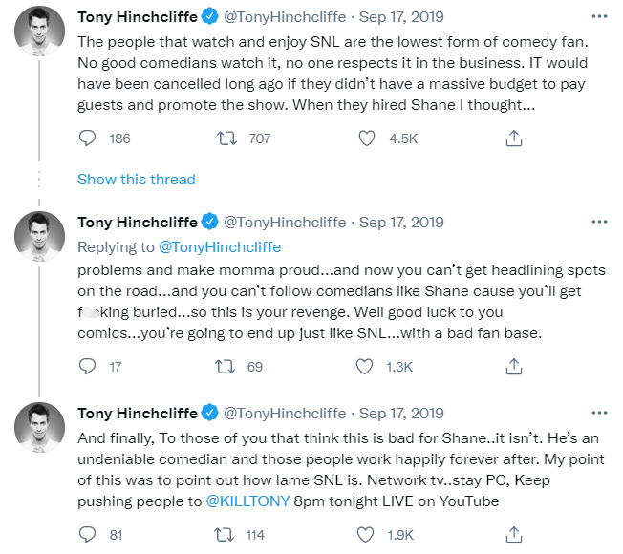
Task: Open the @TonyHinchcliffe mention in Replying to
Action: pyautogui.click(x=219, y=247)
